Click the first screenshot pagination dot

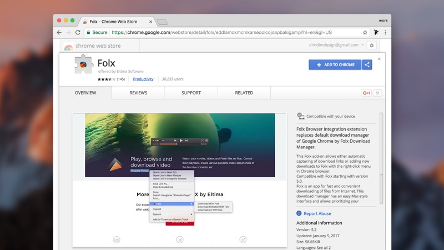tap(117, 240)
